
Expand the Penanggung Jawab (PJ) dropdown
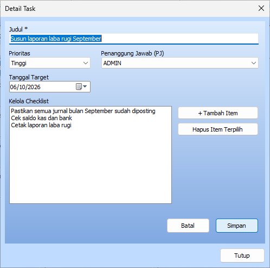tap(254, 63)
